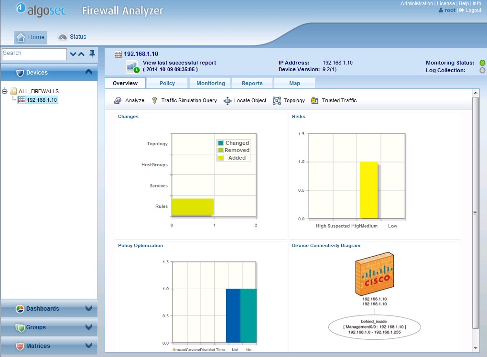Click the Removed green legend swatch
The width and height of the screenshot is (487, 357).
pyautogui.click(x=221, y=150)
